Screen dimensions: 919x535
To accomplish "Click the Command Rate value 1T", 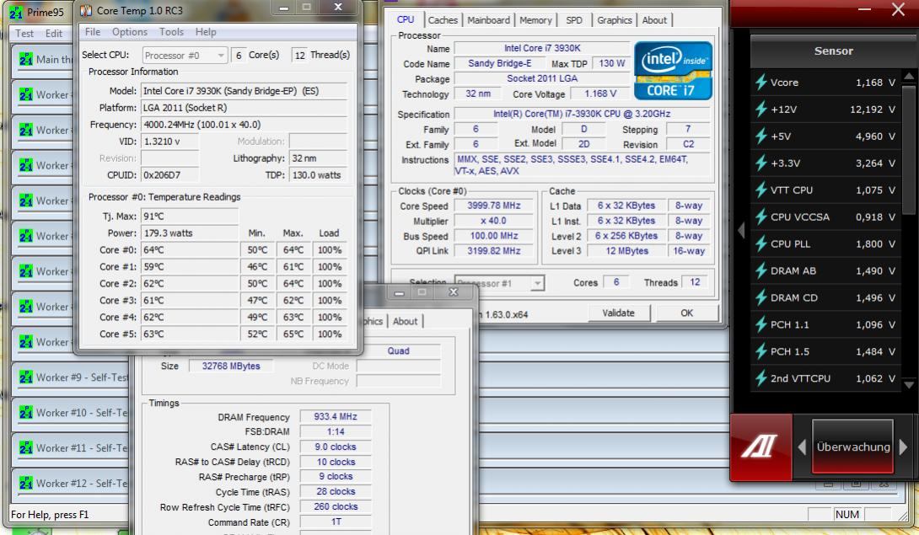I will tap(336, 522).
